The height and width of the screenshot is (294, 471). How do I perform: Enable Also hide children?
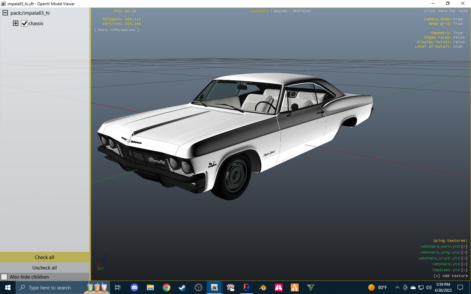4,277
